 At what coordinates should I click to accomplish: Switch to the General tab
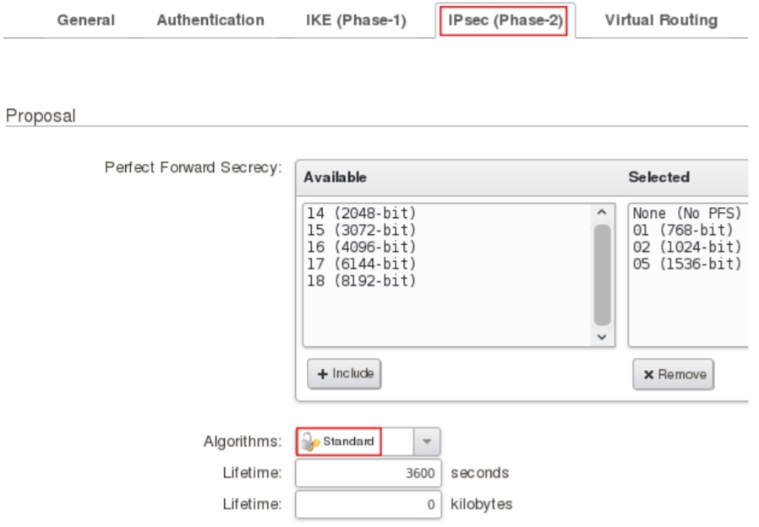pyautogui.click(x=86, y=20)
